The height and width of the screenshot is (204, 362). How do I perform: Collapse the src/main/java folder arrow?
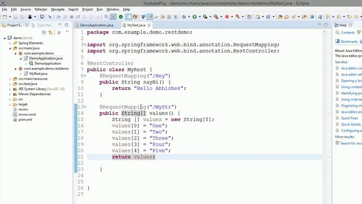point(10,48)
